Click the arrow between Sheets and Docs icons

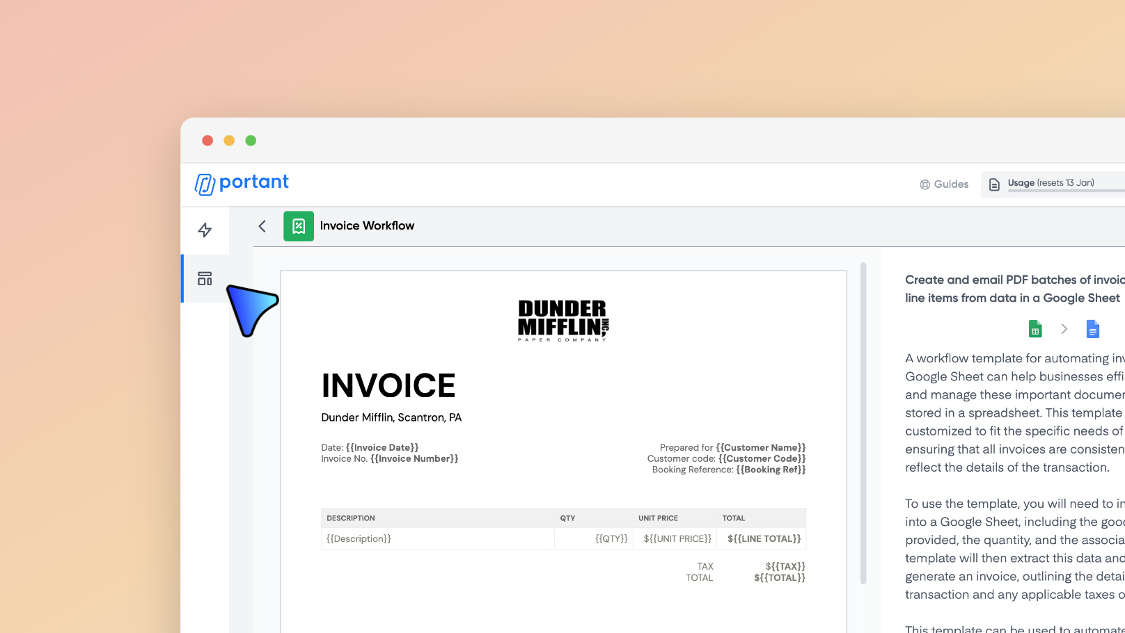(x=1064, y=328)
